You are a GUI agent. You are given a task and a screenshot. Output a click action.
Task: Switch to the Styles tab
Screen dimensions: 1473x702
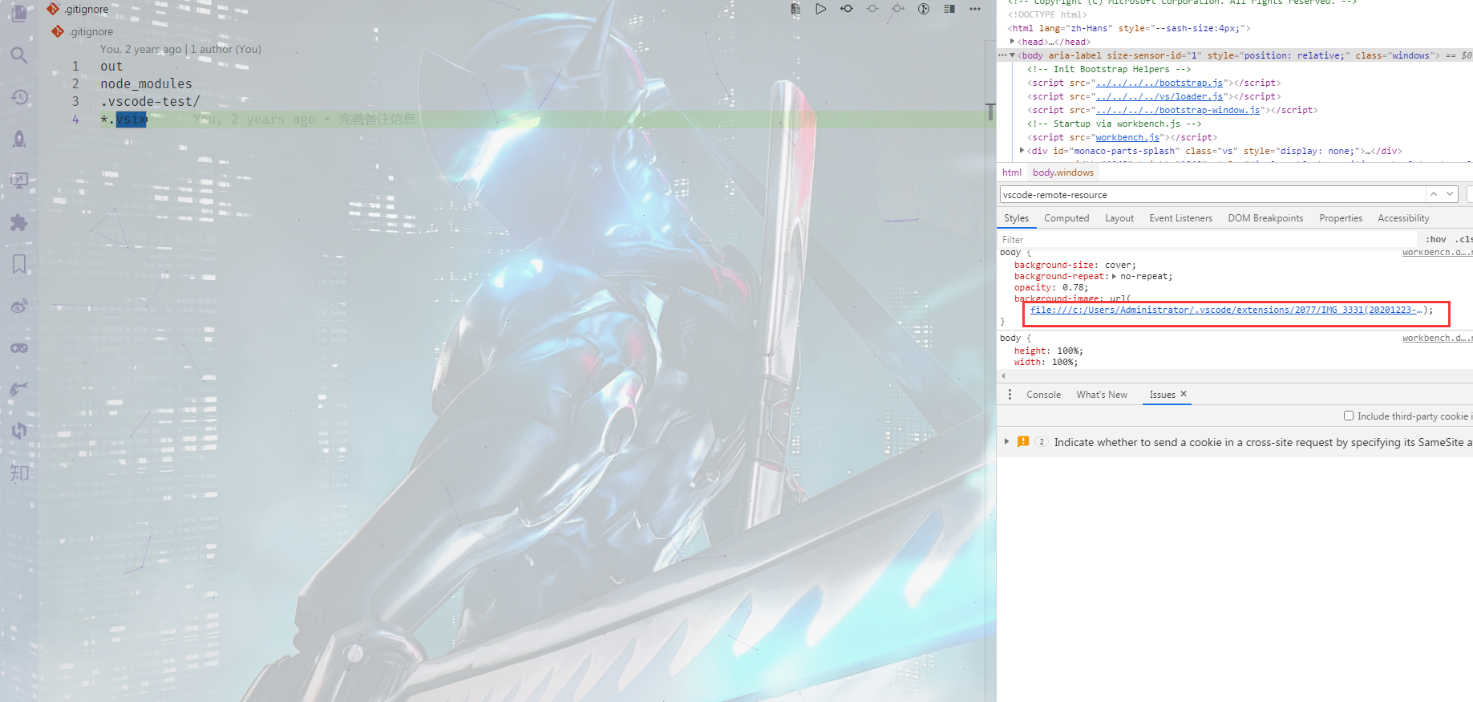tap(1016, 218)
